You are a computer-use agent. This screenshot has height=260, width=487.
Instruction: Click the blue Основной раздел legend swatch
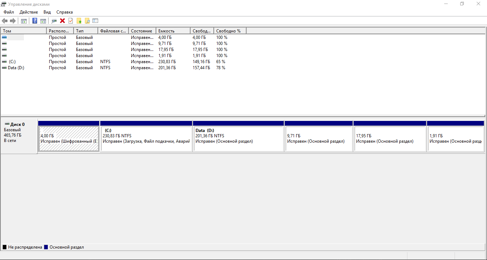pos(46,247)
